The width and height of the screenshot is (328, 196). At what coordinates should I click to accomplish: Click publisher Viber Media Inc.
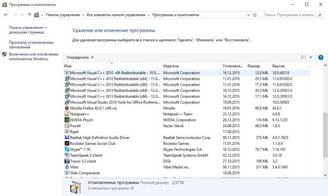(x=176, y=167)
